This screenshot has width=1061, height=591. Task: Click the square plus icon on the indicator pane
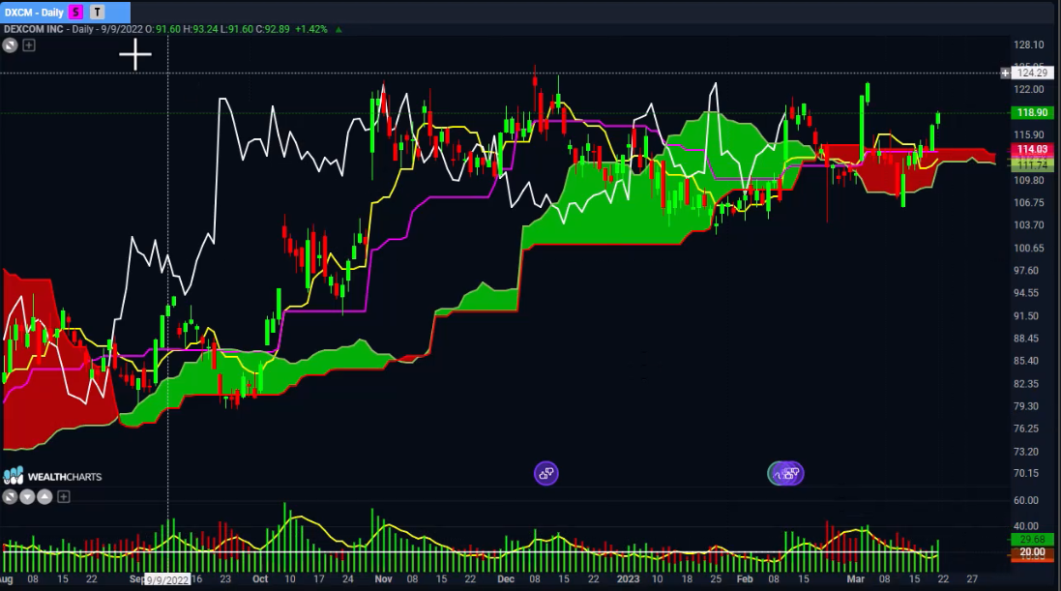pos(64,497)
